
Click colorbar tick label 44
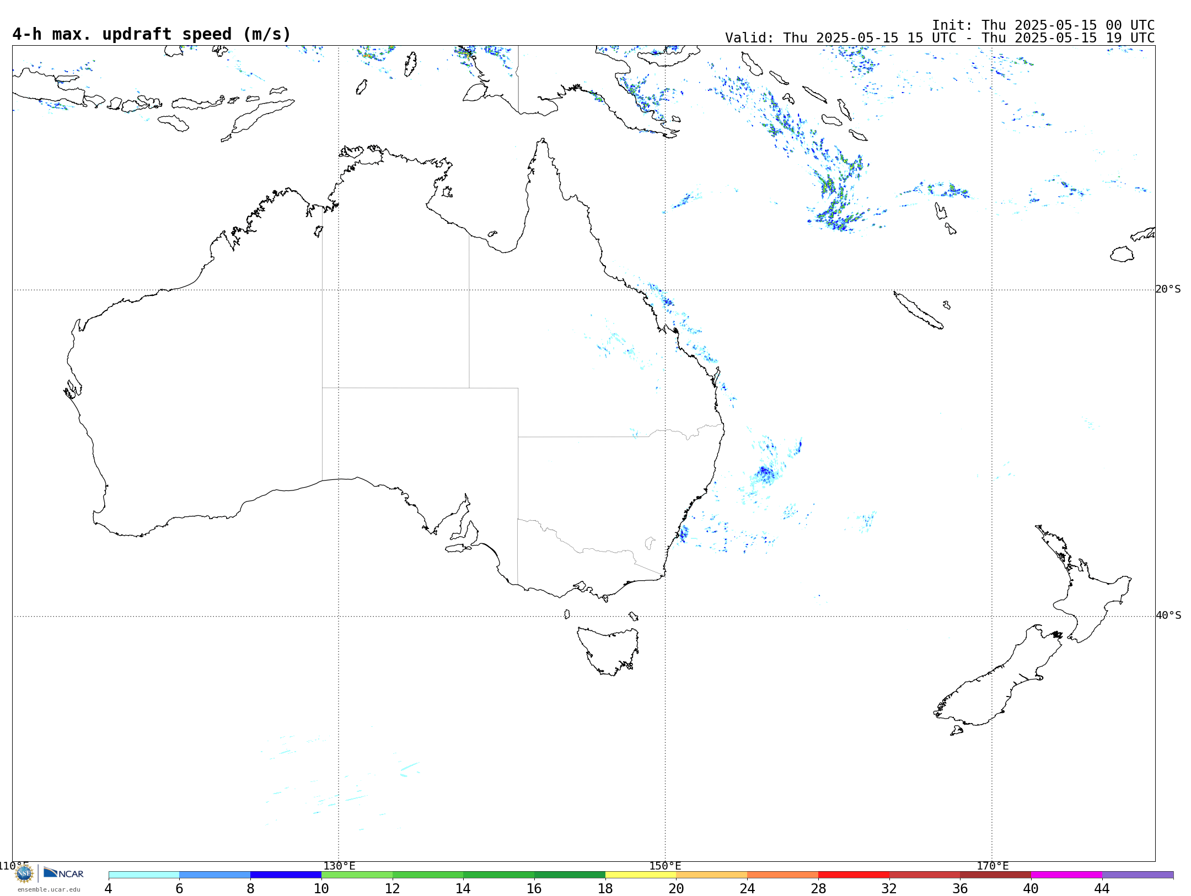tap(1102, 889)
